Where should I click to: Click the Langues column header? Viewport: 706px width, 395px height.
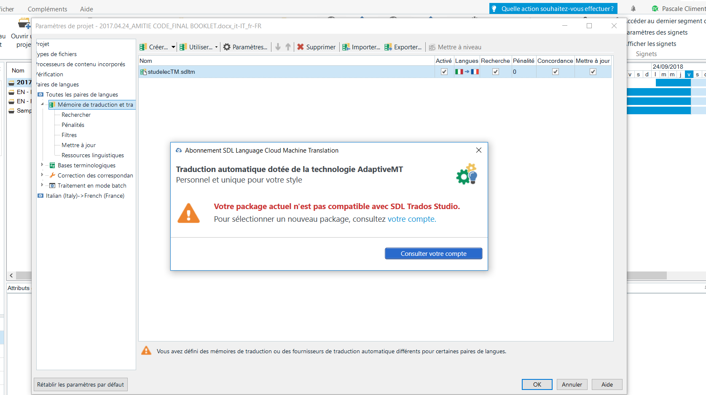(x=467, y=61)
